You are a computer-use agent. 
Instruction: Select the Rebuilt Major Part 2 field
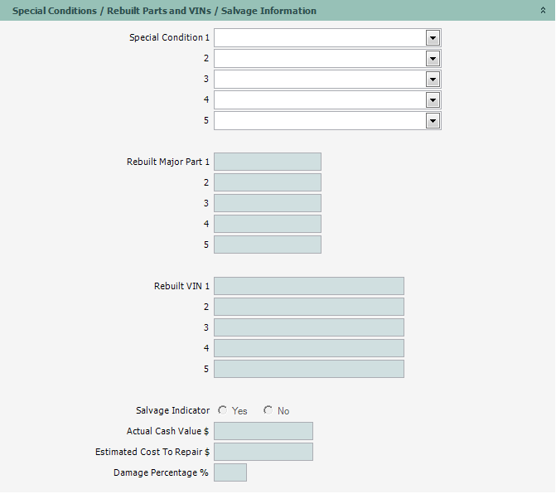click(268, 182)
